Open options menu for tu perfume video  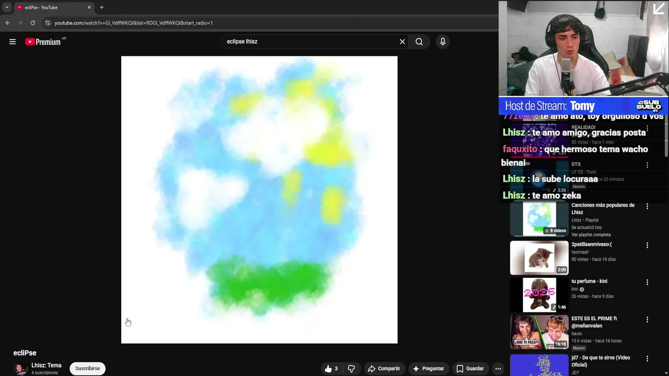click(647, 283)
